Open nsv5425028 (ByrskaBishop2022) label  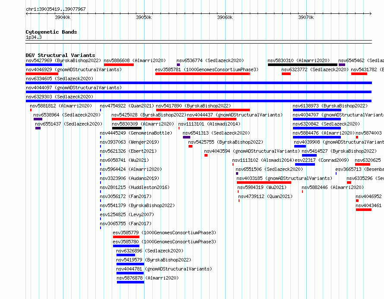149,115
